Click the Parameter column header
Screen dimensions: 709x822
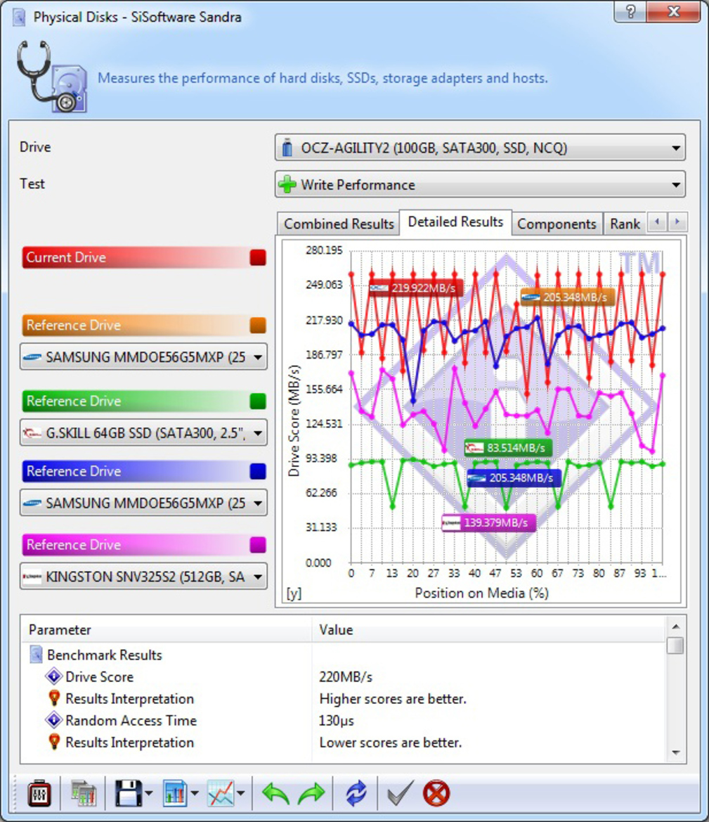pyautogui.click(x=167, y=629)
